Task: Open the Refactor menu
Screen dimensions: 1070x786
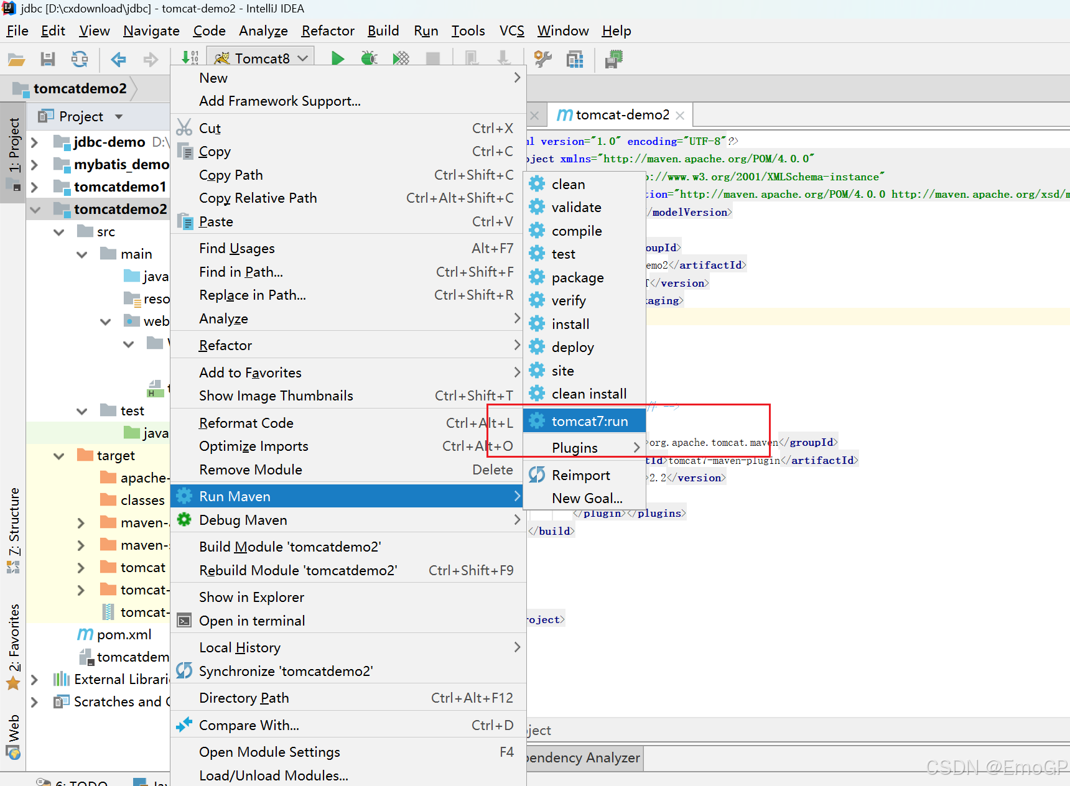Action: pyautogui.click(x=328, y=30)
